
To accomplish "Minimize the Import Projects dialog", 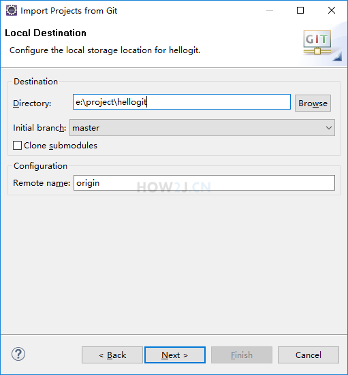I will pyautogui.click(x=270, y=10).
